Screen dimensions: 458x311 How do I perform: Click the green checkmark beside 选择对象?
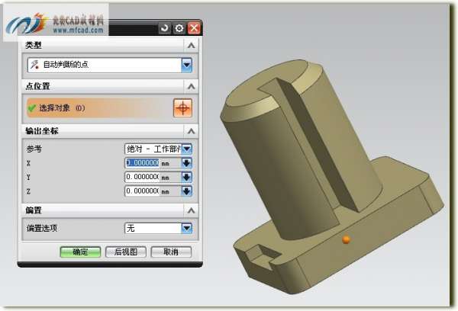(31, 108)
